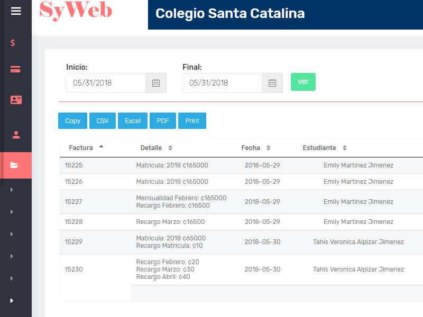Click the Inicio date input field
Screen dimensions: 423x317
(x=106, y=83)
